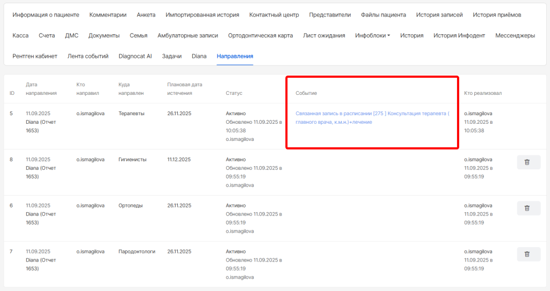Screen dimensions: 550x291
Task: Open the Diagnocat AI tab
Action: (135, 56)
